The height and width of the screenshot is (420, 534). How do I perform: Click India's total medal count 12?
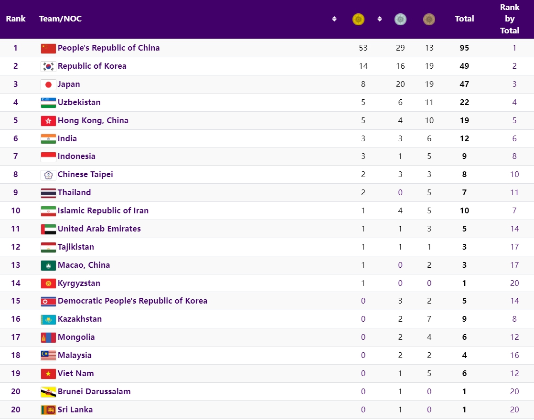[x=464, y=138]
